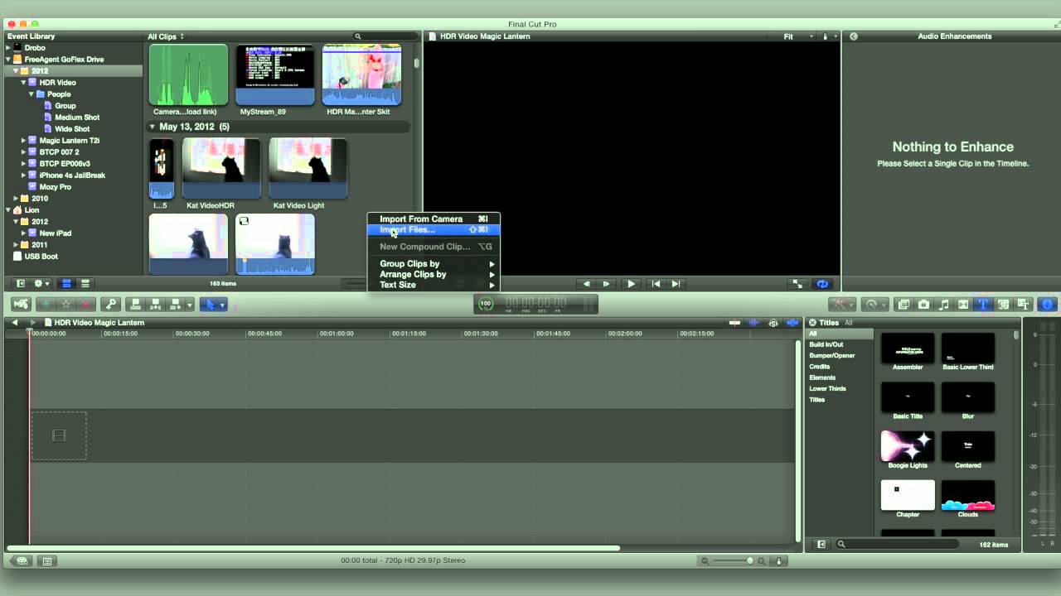The image size is (1061, 596).
Task: Select the MyStream_89 clip thumbnail
Action: click(275, 74)
